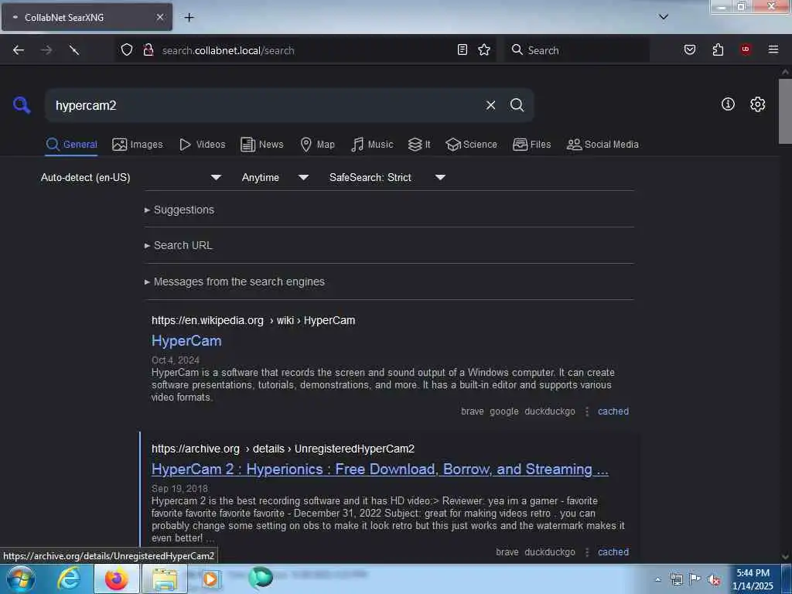
Task: Switch to the General category
Action: pos(71,145)
